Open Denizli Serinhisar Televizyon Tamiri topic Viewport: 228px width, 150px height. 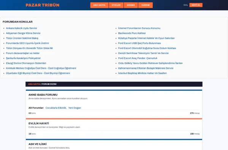[143, 53]
